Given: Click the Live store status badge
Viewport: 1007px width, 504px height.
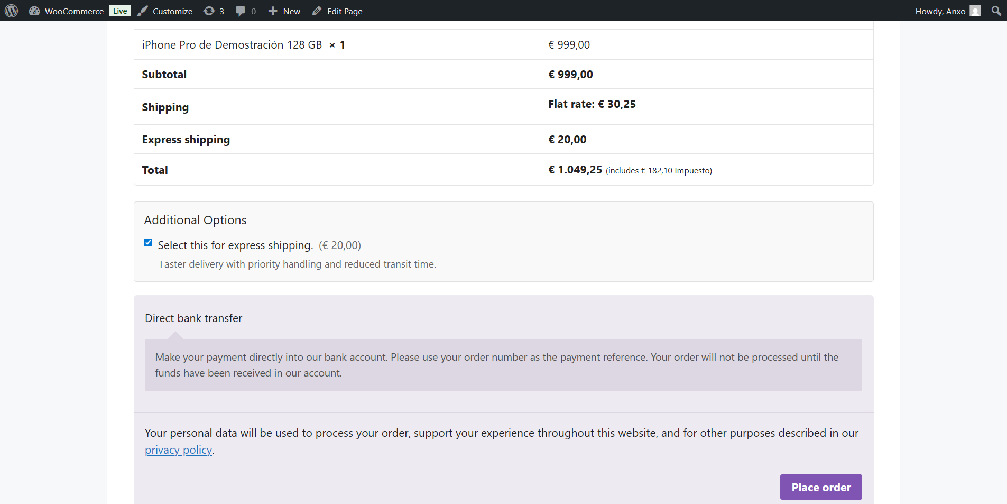Looking at the screenshot, I should coord(120,11).
